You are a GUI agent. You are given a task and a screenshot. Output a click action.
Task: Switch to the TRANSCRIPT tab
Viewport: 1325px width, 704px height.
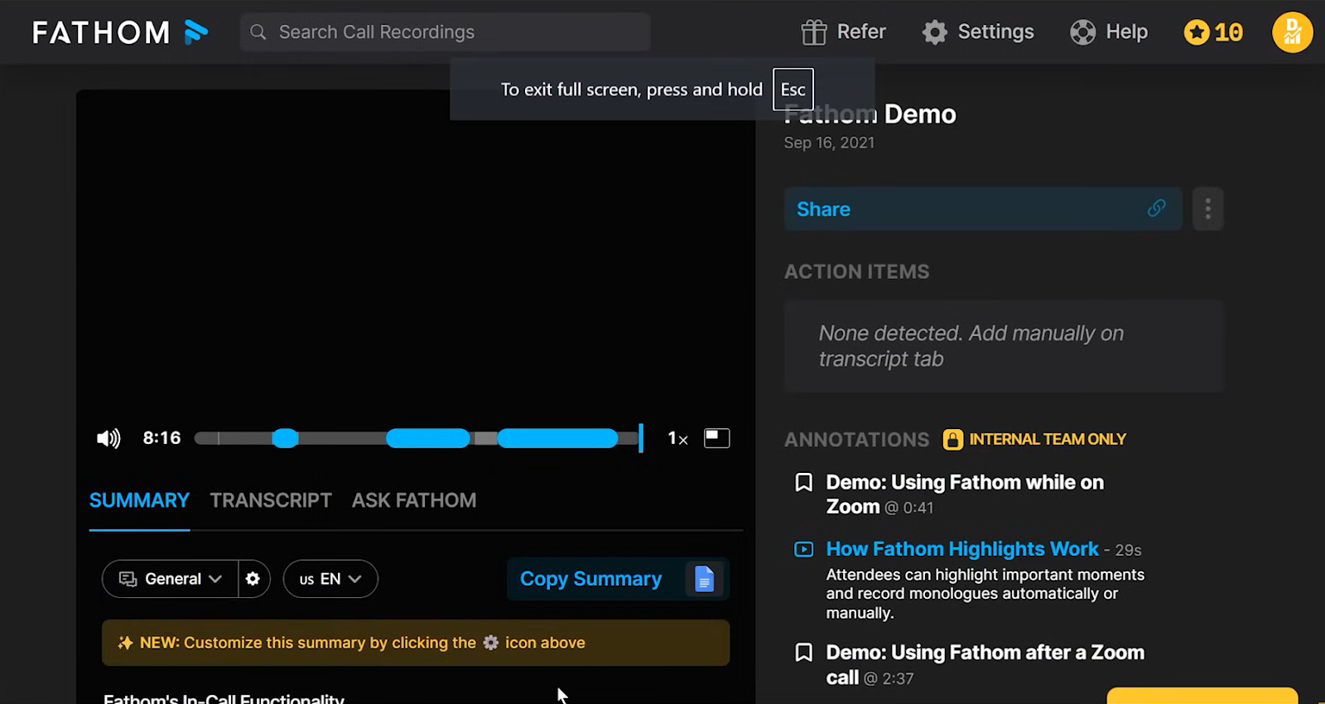point(271,500)
